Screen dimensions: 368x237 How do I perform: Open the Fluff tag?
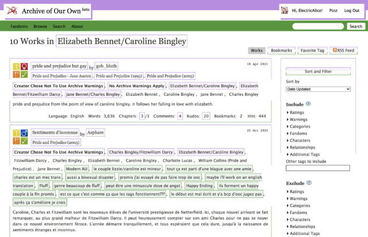coord(44,186)
